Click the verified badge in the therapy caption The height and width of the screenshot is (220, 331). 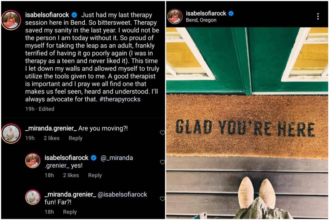pos(74,15)
